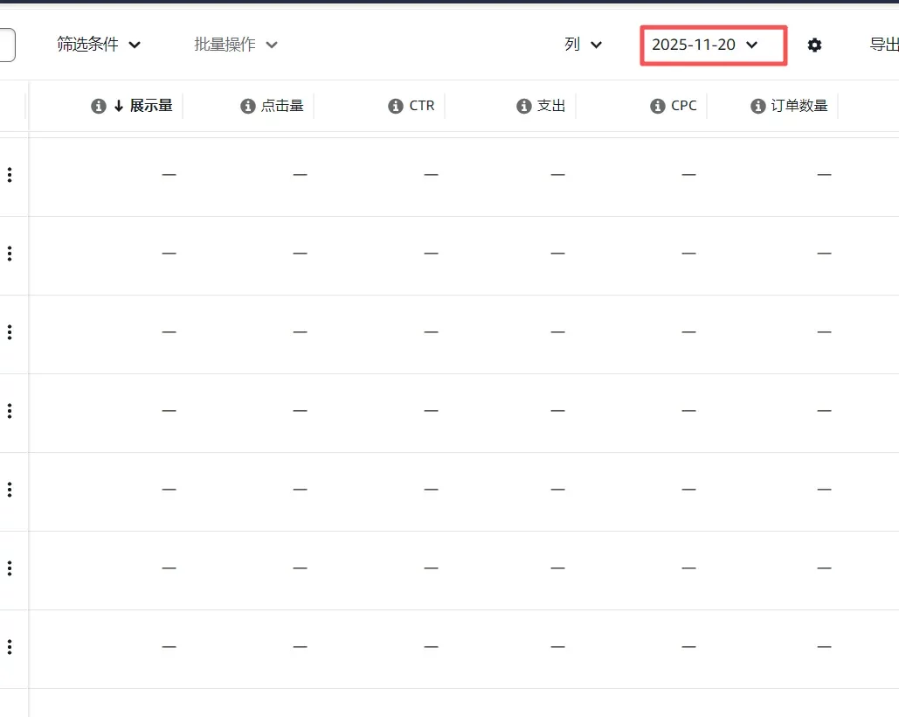Click the input box left of 筛选条件

click(7, 45)
